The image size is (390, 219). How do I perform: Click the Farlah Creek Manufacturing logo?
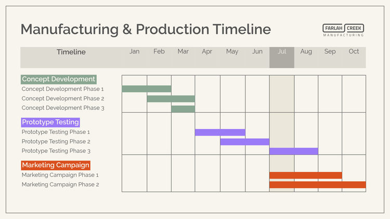[x=343, y=30]
